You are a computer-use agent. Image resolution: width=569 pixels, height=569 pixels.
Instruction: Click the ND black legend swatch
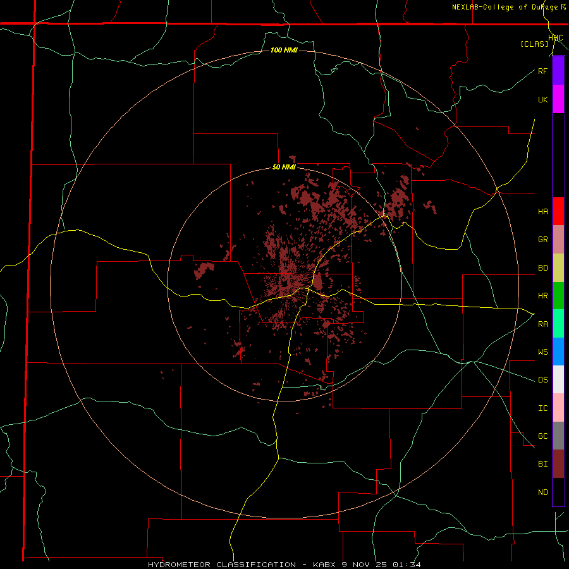point(558,492)
